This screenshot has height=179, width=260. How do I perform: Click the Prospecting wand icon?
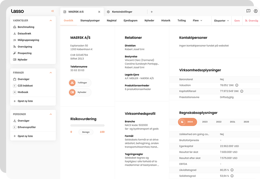(x=15, y=53)
